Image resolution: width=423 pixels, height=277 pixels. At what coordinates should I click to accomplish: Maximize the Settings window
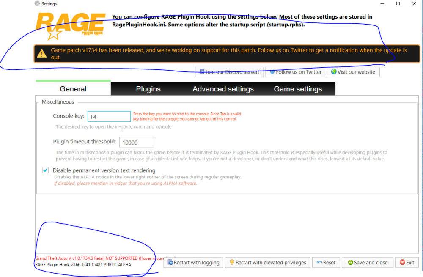click(x=398, y=3)
